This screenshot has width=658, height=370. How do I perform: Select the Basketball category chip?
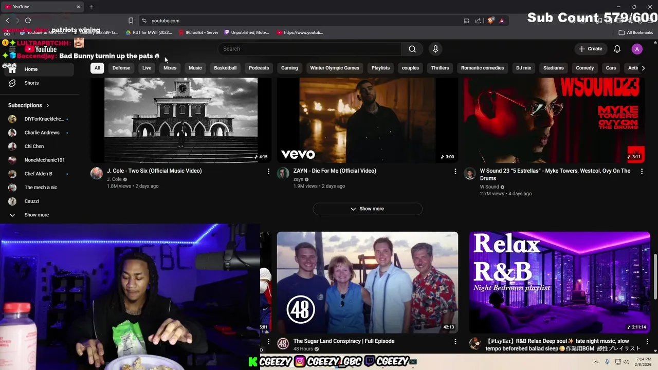[225, 68]
